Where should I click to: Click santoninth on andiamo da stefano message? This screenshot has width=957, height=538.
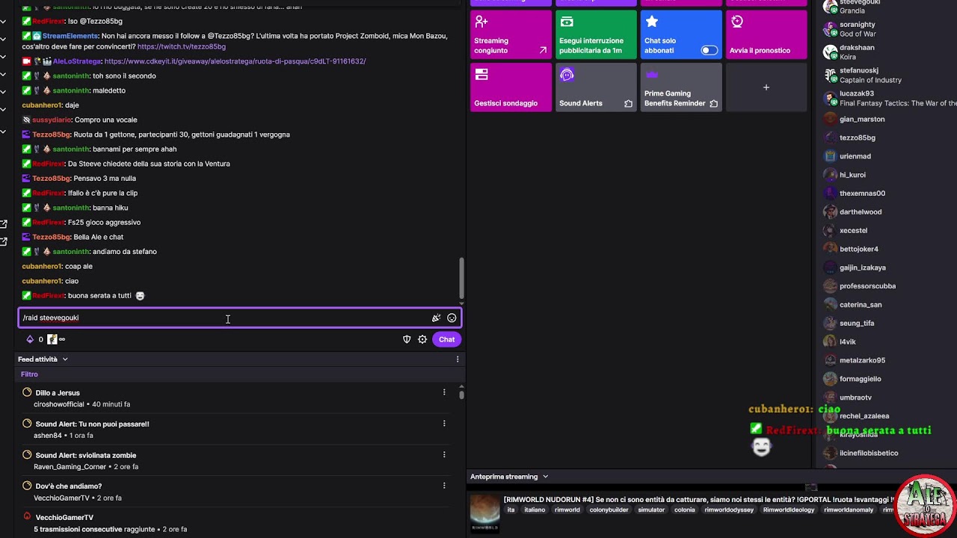pos(70,252)
